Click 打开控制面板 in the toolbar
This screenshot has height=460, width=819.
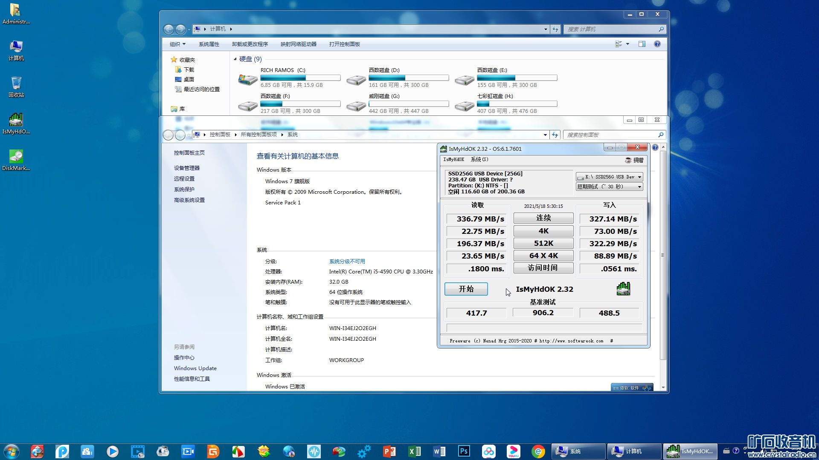pyautogui.click(x=345, y=44)
